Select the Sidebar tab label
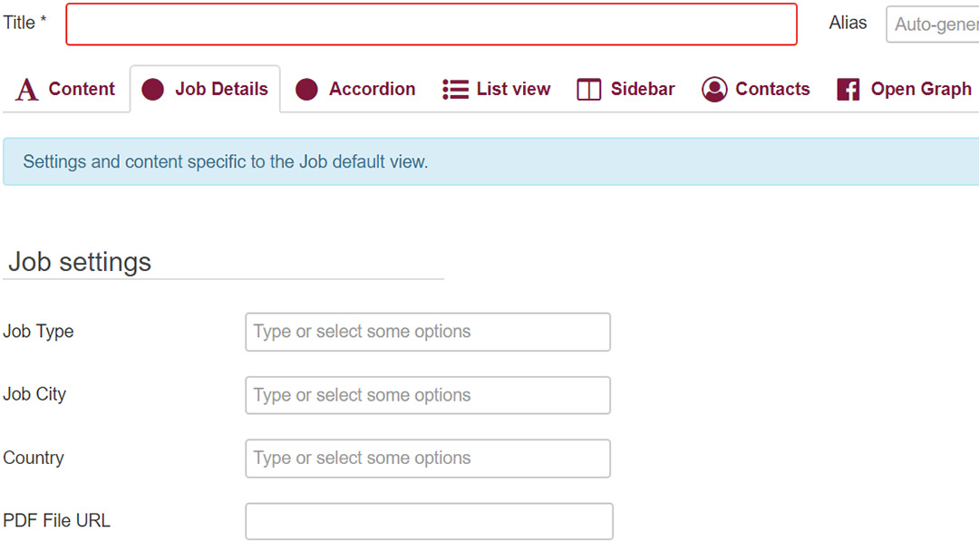979x551 pixels. pos(643,90)
